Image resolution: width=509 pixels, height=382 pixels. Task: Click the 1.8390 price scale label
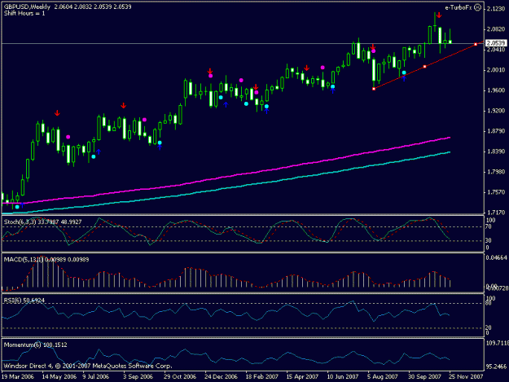(x=496, y=151)
